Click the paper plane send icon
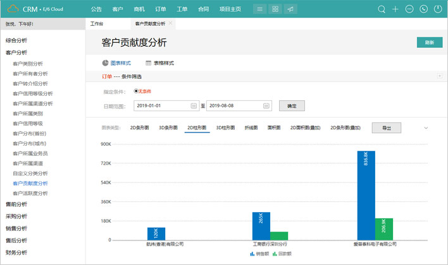The height and width of the screenshot is (265, 448). [290, 9]
